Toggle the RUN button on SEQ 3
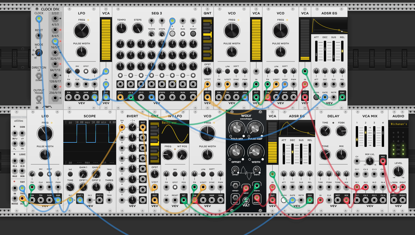Screen dimensions: 415x235 [x=183, y=34]
